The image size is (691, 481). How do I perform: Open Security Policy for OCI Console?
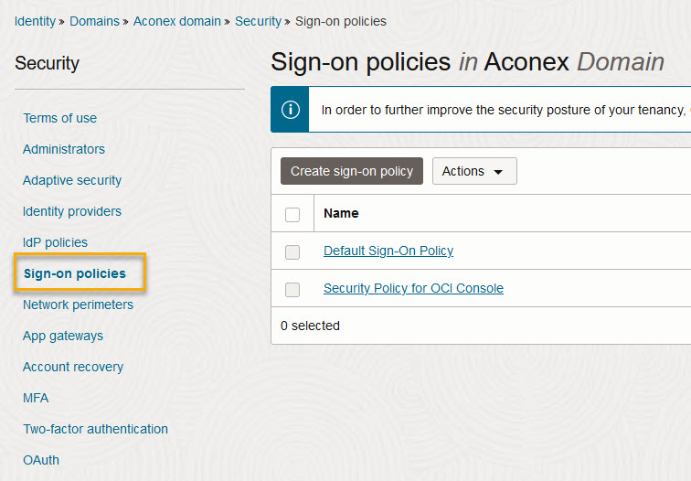pos(413,288)
